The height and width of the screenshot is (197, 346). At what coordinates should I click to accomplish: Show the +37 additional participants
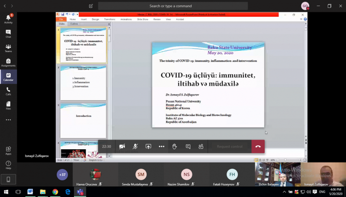(x=62, y=174)
